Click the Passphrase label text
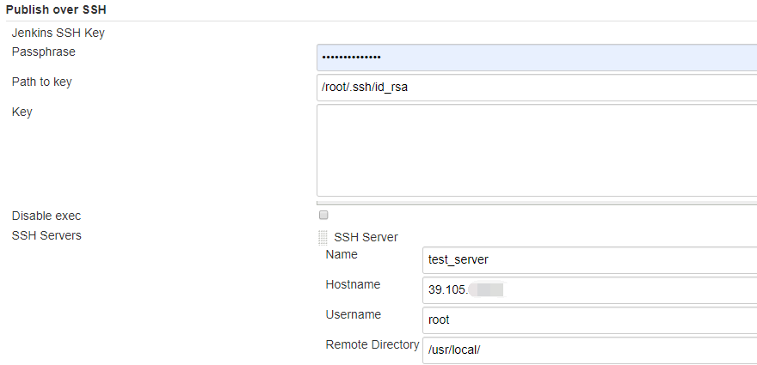 43,52
